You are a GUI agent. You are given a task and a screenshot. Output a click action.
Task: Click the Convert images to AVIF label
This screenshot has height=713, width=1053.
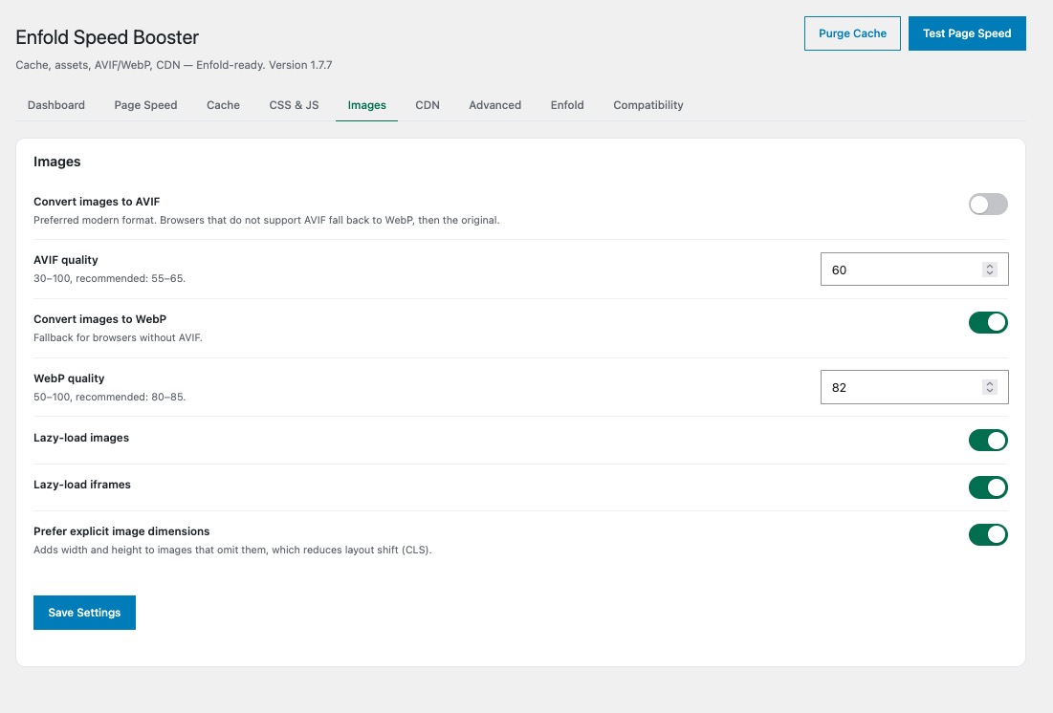tap(97, 202)
